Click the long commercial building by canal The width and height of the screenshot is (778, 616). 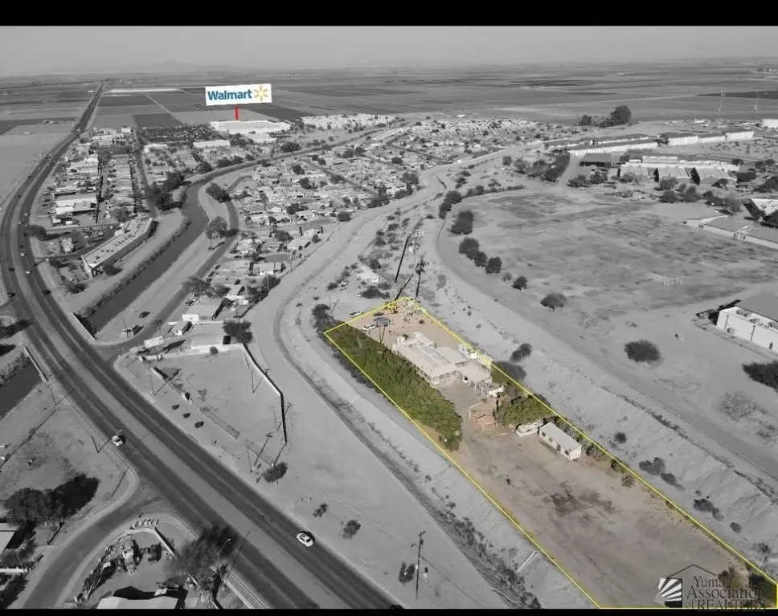[118, 243]
